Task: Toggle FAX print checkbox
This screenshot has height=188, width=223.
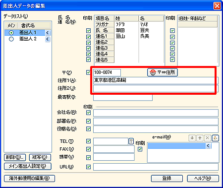Action: [89, 149]
